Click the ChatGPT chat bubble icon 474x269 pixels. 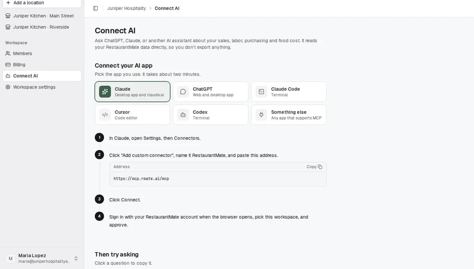pyautogui.click(x=183, y=92)
